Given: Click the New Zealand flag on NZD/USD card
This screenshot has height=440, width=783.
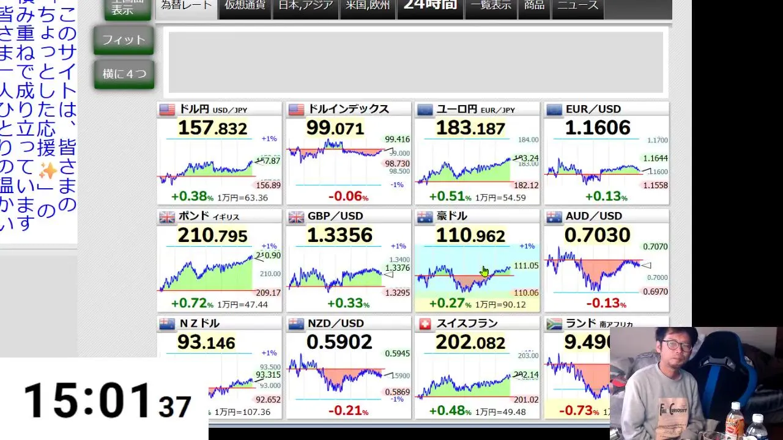Looking at the screenshot, I should click(296, 324).
